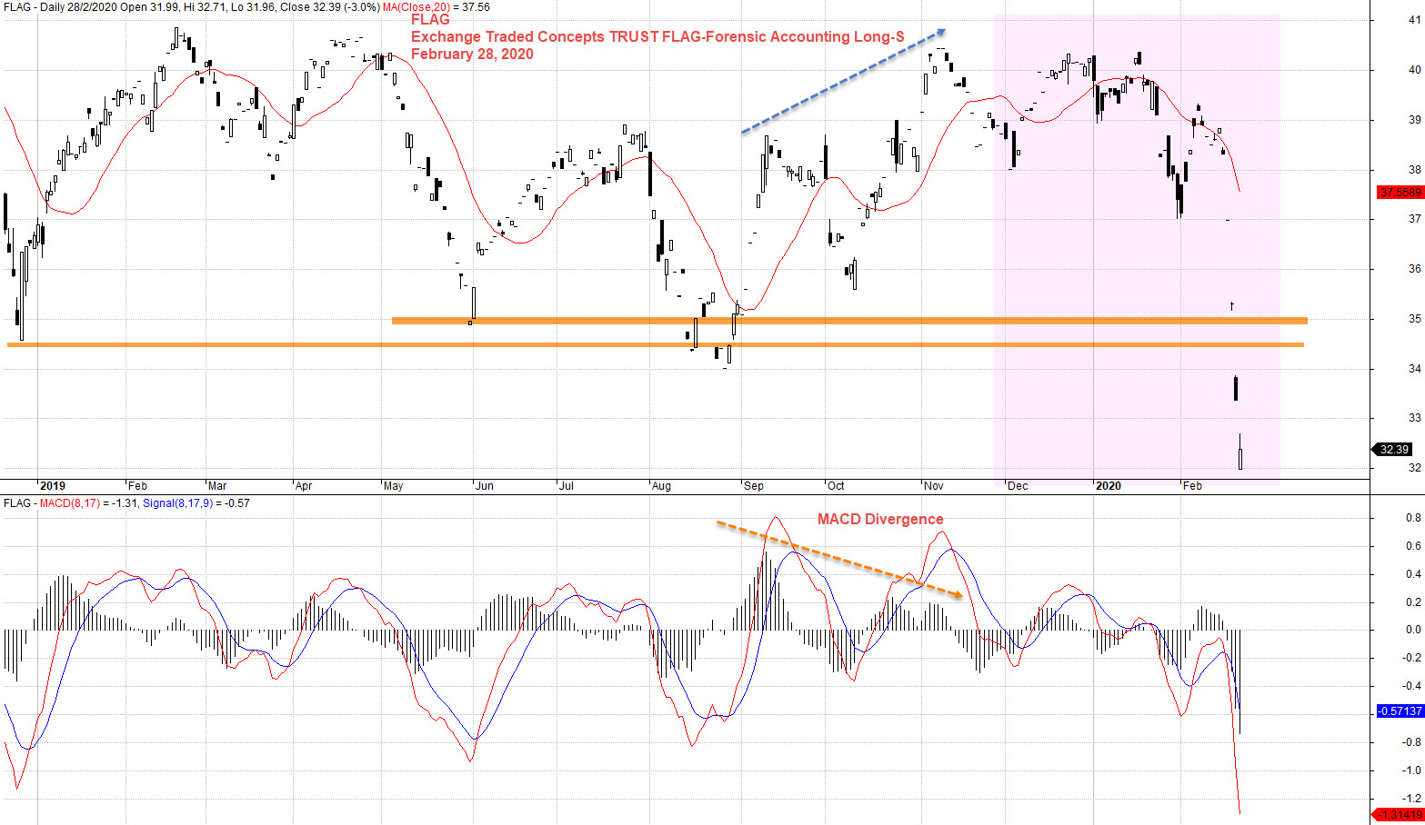This screenshot has height=825, width=1425.
Task: Select the MACD Divergence annotation text
Action: [x=880, y=520]
